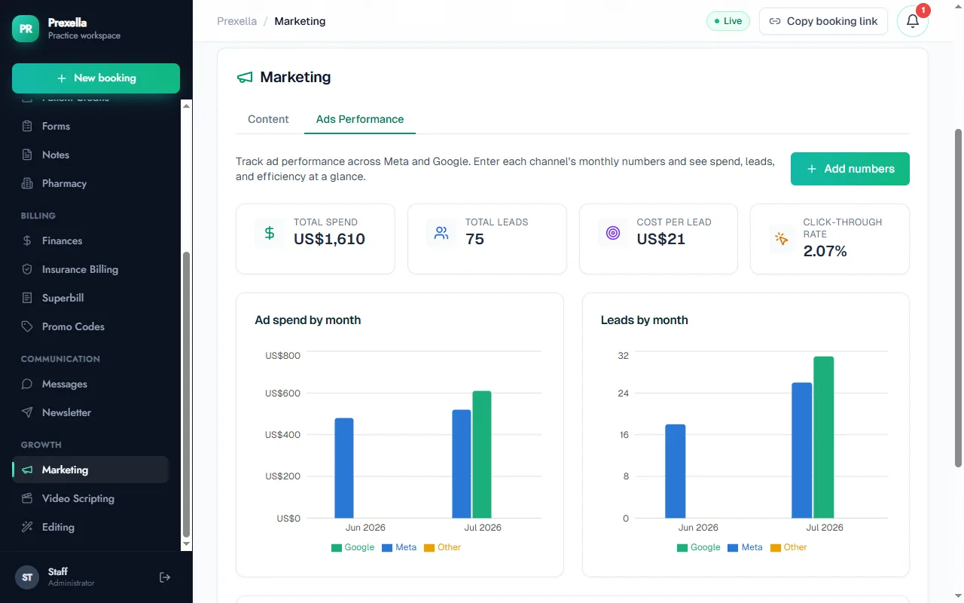Screen dimensions: 964x603
Task: Click the Editing magic wand icon
Action: [x=27, y=527]
